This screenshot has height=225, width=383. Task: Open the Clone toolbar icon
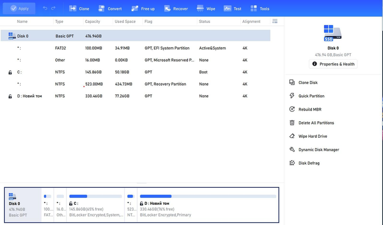coord(72,9)
